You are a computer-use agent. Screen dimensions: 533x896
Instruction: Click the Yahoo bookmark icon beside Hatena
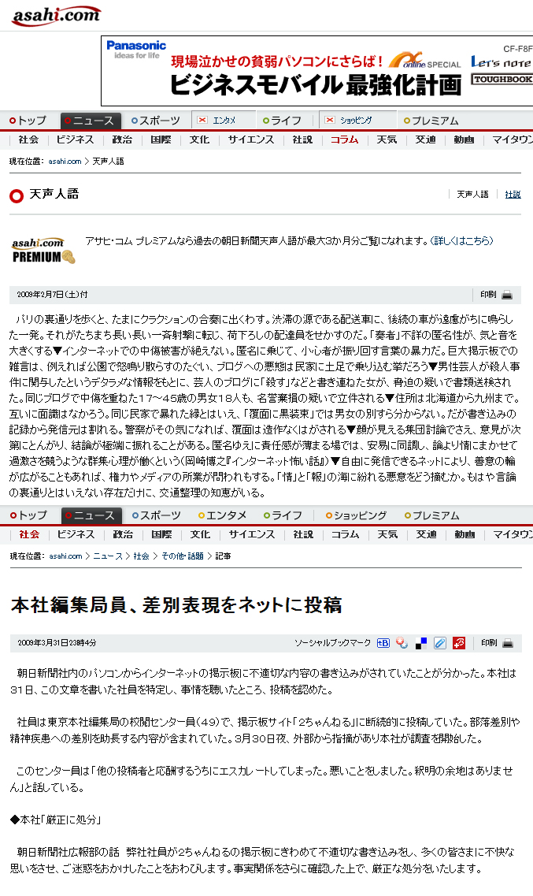[402, 643]
